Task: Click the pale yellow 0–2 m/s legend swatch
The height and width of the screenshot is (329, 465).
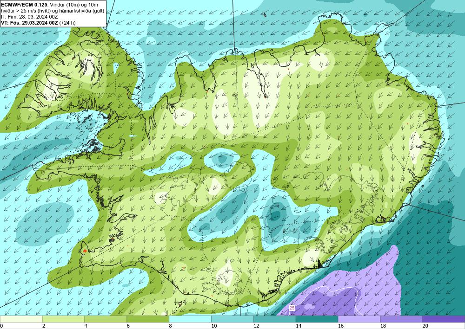Action: coord(21,319)
